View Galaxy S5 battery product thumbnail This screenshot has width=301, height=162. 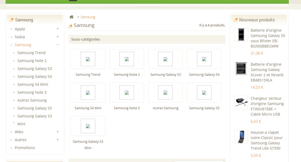pos(241,34)
